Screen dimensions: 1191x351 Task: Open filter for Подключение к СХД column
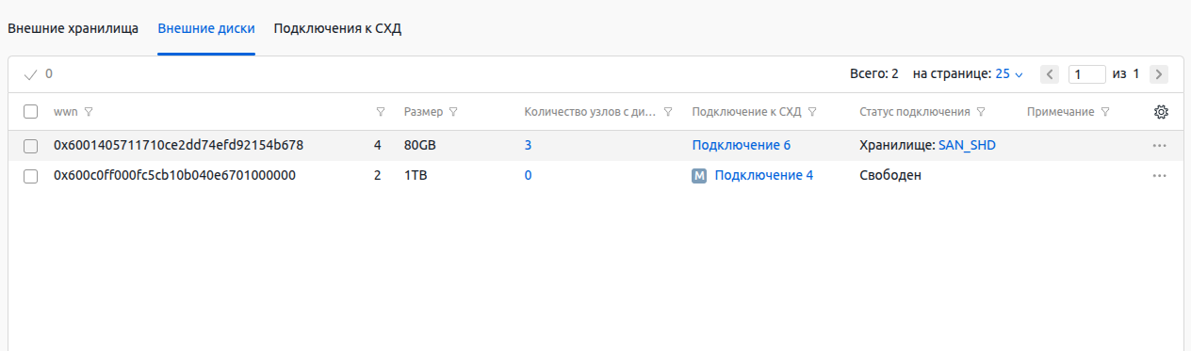[x=812, y=112]
